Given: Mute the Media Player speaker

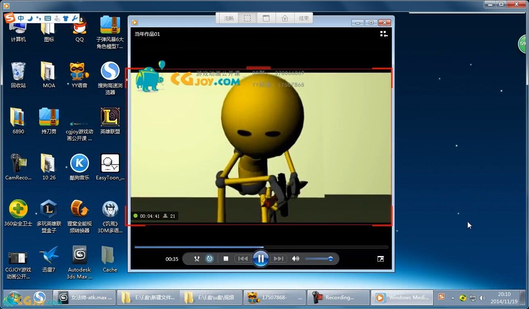Looking at the screenshot, I should [296, 259].
